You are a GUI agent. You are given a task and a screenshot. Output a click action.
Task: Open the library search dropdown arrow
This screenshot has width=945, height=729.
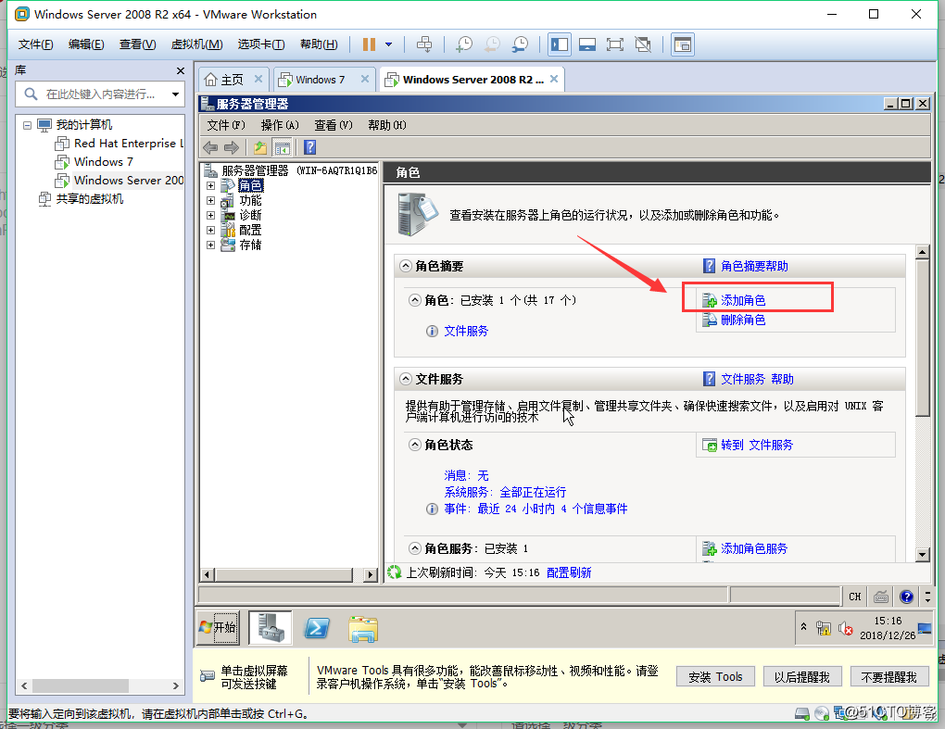point(175,94)
